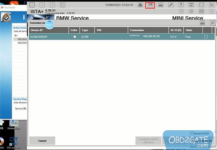Click the Active Services heading in iTool Radar
Image resolution: width=217 pixels, height=150 pixels.
20,28
